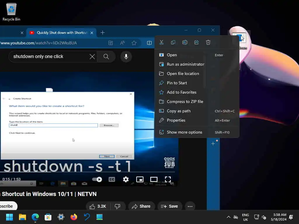Click the Share button below video

pyautogui.click(x=141, y=206)
